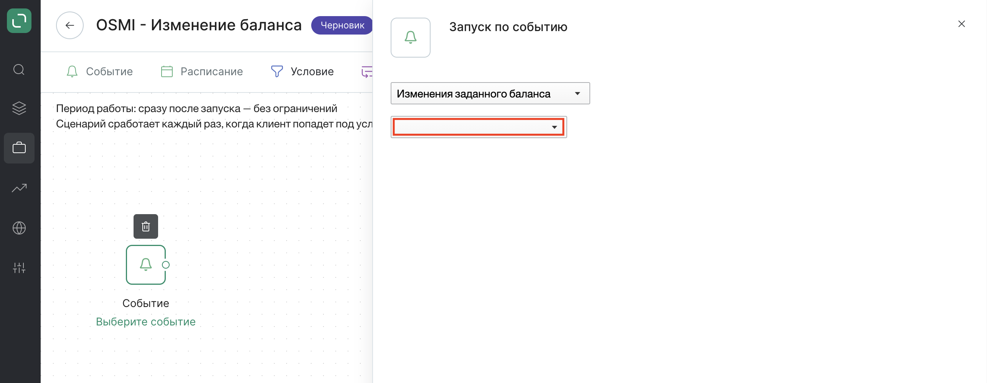Open the empty balance selection dropdown
The height and width of the screenshot is (383, 987).
479,127
